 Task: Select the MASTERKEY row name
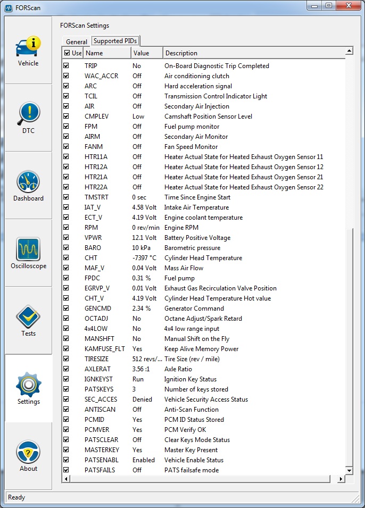pos(102,449)
